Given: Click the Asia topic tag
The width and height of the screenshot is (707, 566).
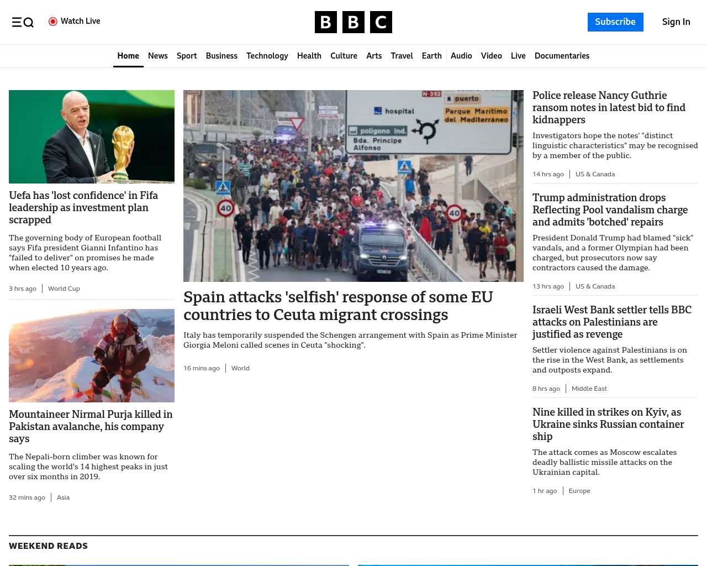Looking at the screenshot, I should [63, 497].
